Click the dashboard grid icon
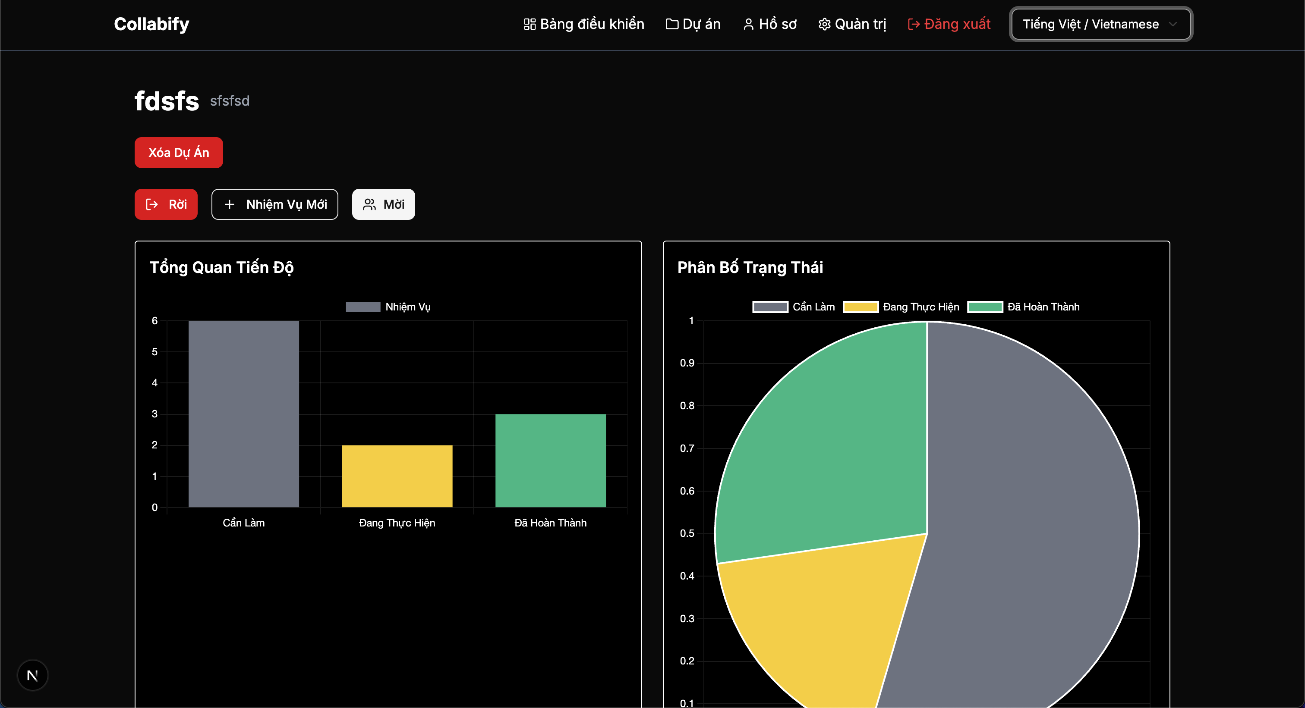This screenshot has height=708, width=1305. click(530, 24)
